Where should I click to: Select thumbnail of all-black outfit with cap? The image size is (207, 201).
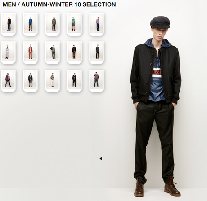[x=75, y=81]
